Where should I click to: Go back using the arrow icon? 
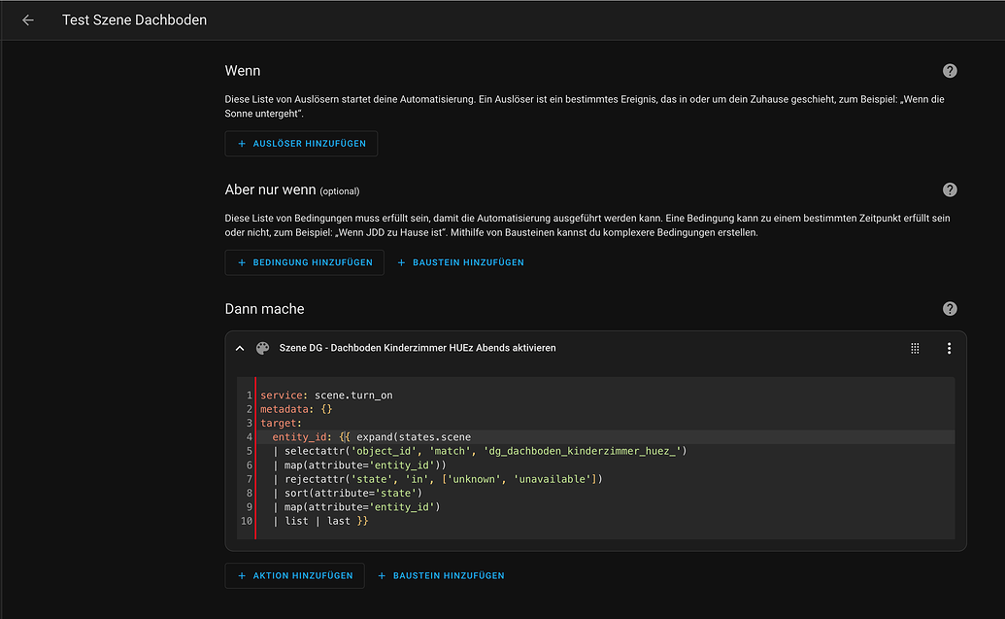point(28,20)
